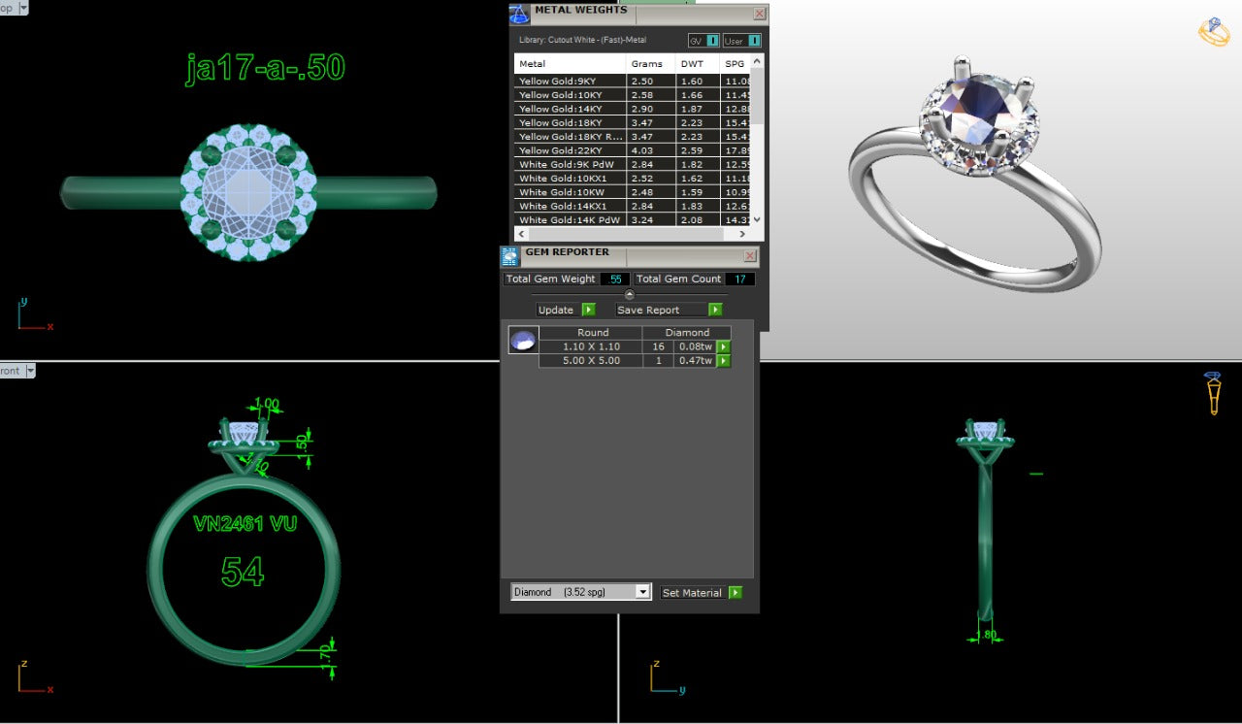Click green arrow for 1.10 X 1.10 row

pyautogui.click(x=723, y=346)
